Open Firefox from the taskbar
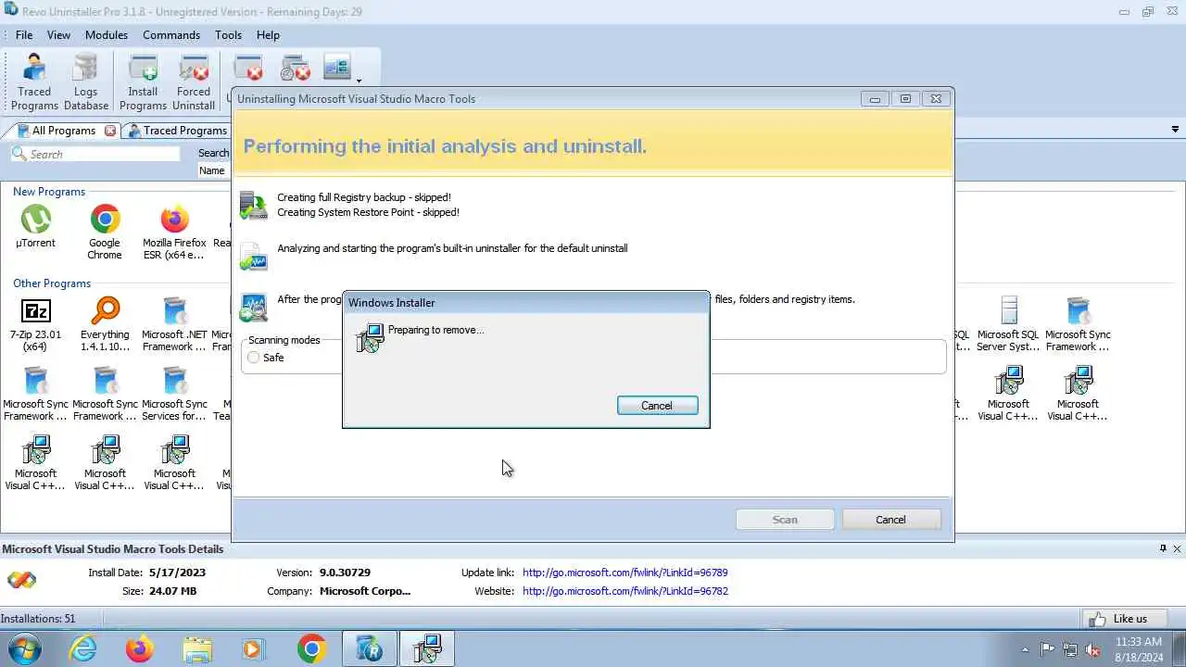Image resolution: width=1186 pixels, height=667 pixels. pyautogui.click(x=140, y=648)
